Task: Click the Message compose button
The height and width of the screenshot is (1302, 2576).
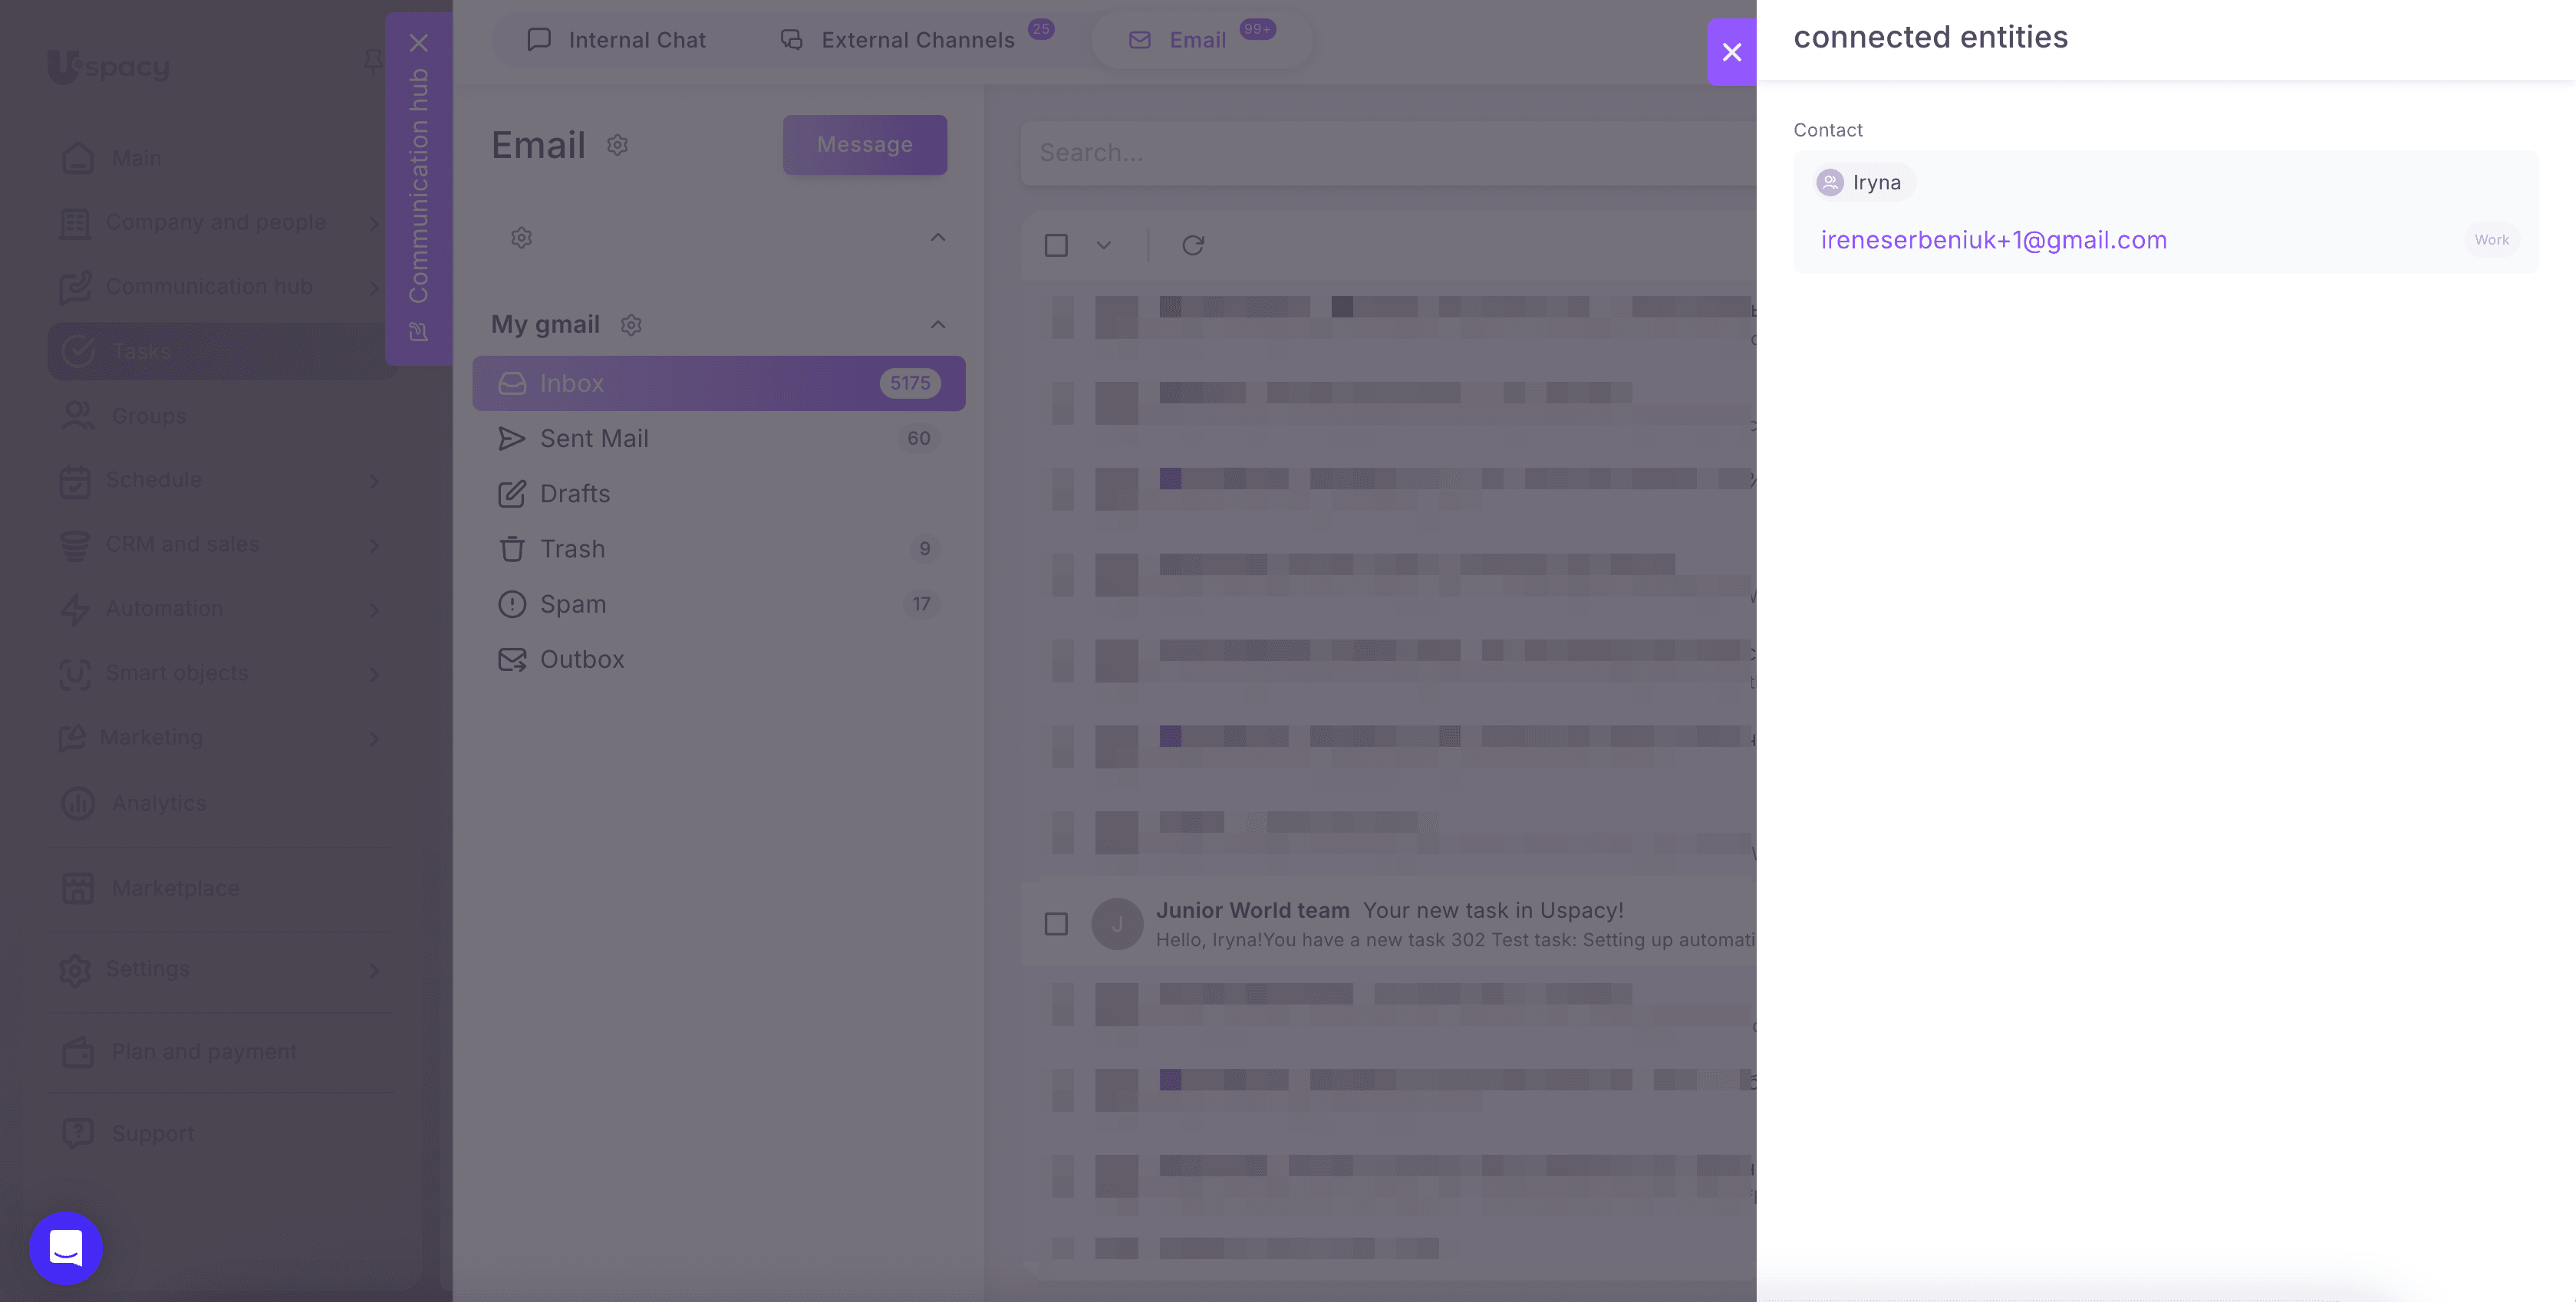Action: pyautogui.click(x=864, y=145)
